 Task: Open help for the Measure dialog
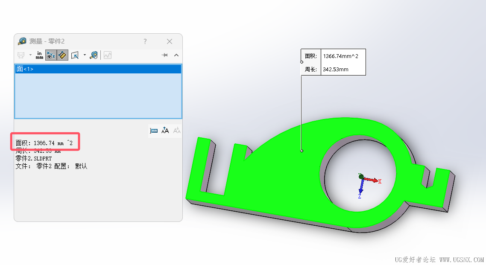(x=145, y=41)
